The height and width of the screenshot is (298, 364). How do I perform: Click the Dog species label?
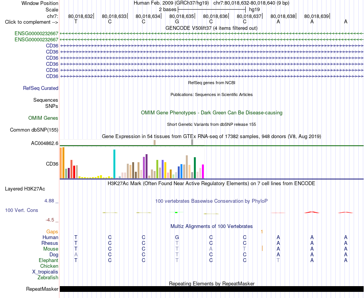point(54,255)
